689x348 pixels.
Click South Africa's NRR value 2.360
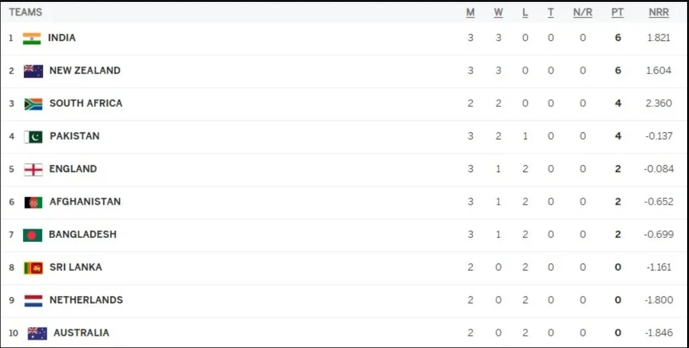click(660, 103)
